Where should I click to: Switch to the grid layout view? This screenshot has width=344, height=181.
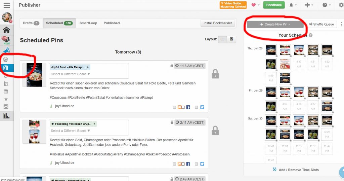[x=231, y=39]
